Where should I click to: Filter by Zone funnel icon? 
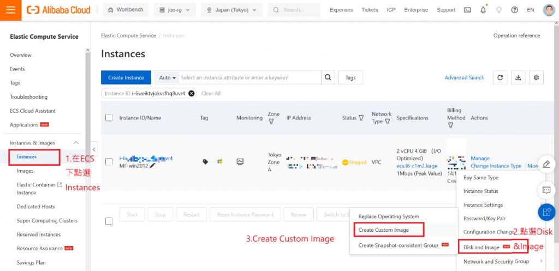(x=271, y=122)
